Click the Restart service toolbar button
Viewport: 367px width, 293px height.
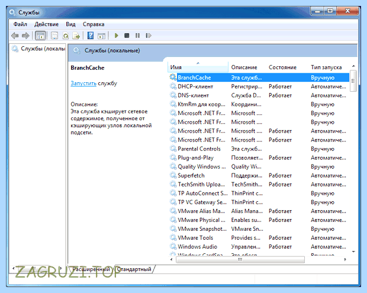149,36
